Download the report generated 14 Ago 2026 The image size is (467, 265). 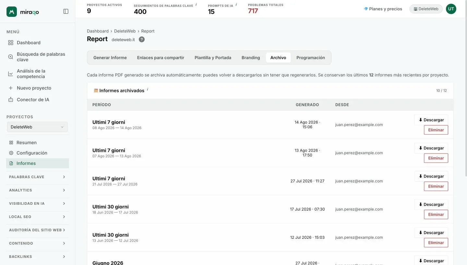coord(431,120)
